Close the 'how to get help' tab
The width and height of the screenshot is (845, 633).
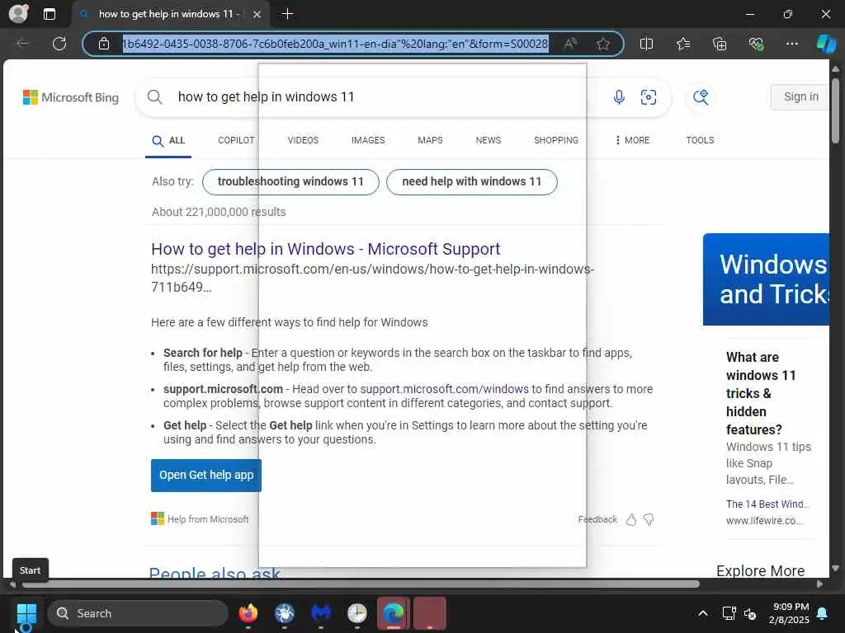click(x=257, y=14)
